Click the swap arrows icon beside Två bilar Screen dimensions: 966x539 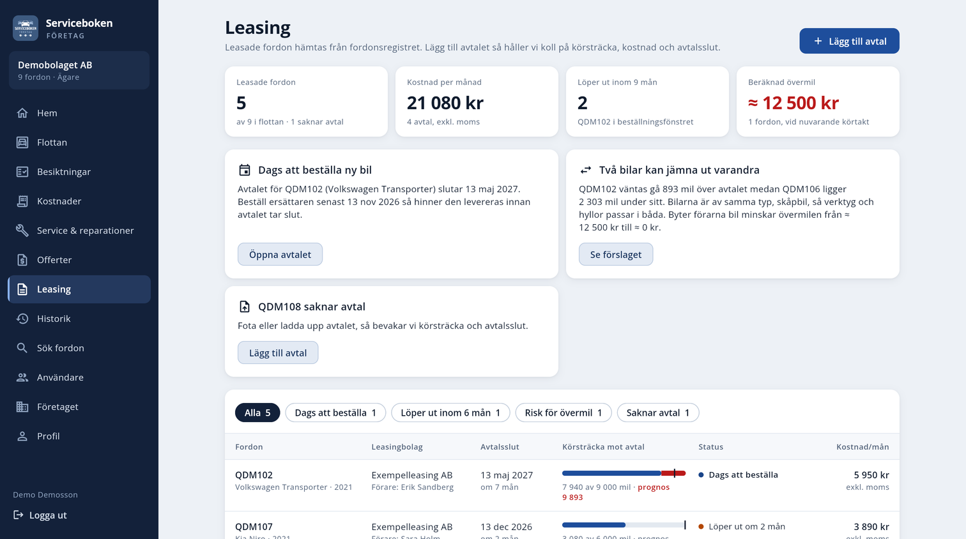pos(586,170)
